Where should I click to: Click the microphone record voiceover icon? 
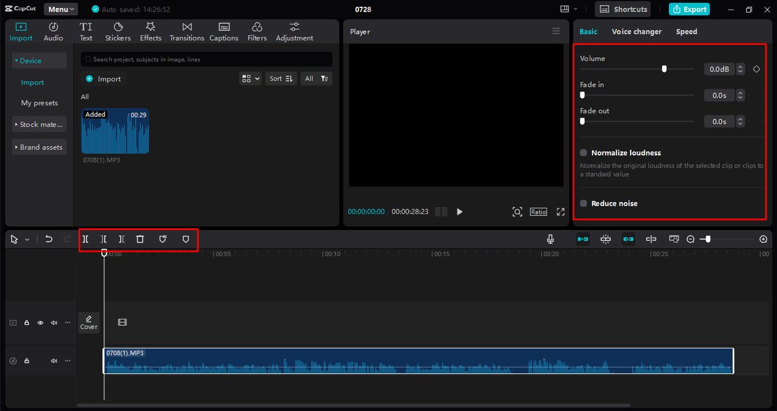550,239
